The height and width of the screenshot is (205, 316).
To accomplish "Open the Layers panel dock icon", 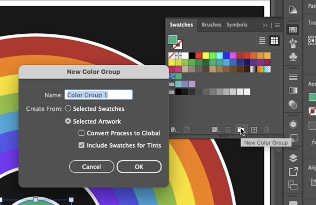I will tap(293, 158).
